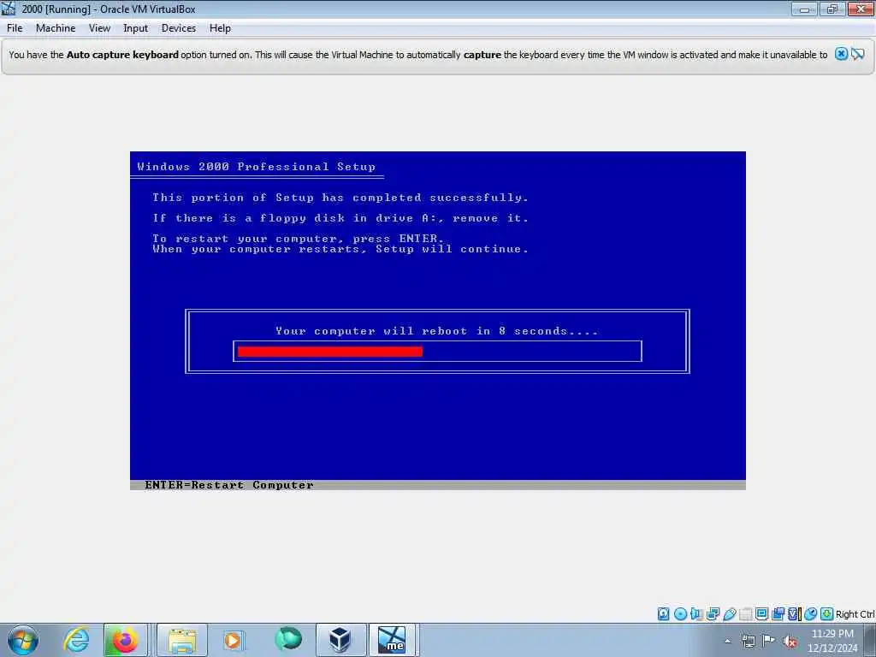876x657 pixels.
Task: Click the keyboard capture host key icon
Action: (827, 614)
